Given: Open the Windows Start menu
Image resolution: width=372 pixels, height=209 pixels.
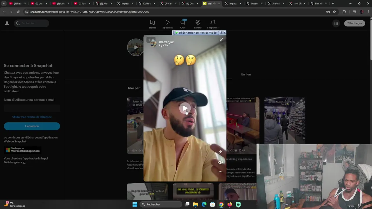Looking at the screenshot, I should (135, 204).
